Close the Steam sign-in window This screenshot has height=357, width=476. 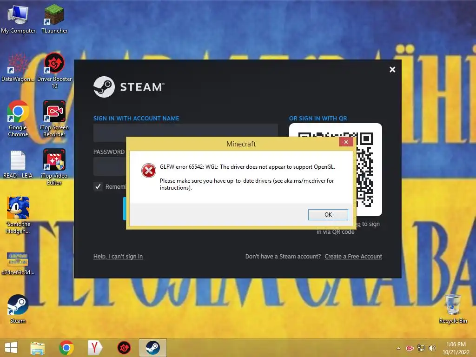pyautogui.click(x=392, y=70)
